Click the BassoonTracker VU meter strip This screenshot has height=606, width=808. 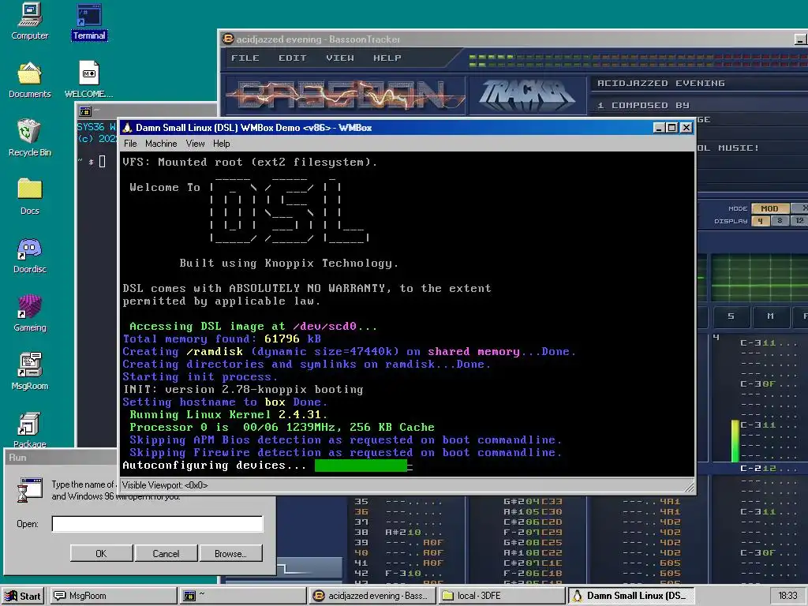tap(638, 61)
